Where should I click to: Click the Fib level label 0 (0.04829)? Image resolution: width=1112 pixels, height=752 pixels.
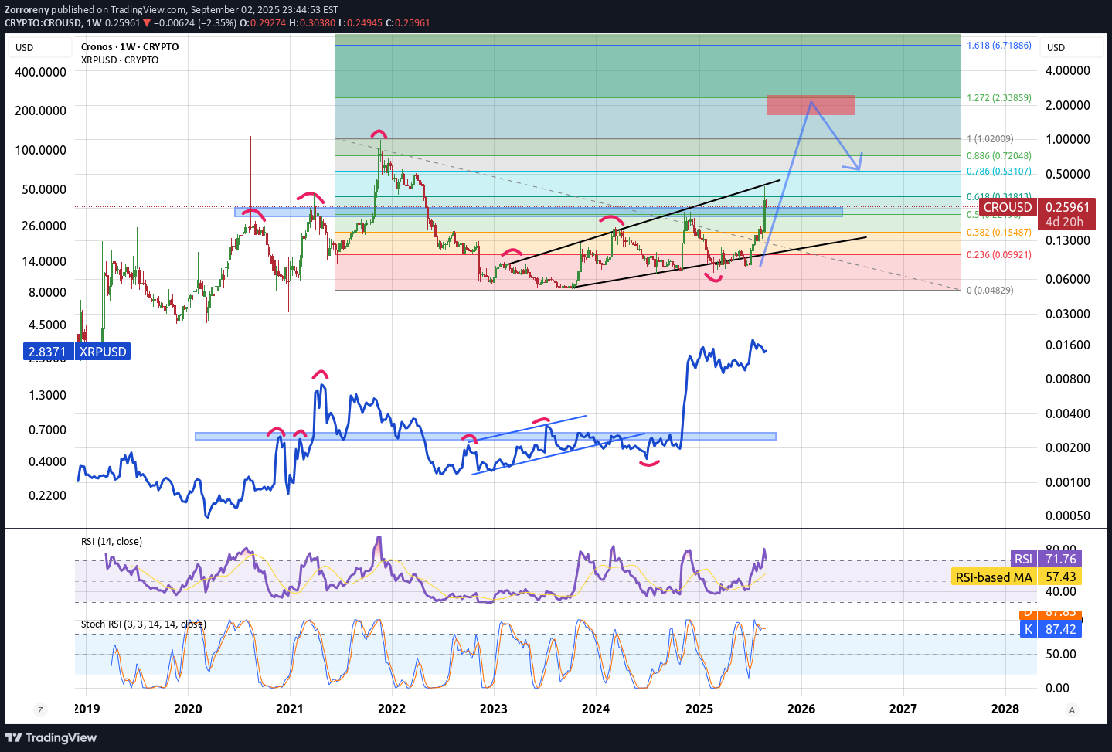(990, 291)
